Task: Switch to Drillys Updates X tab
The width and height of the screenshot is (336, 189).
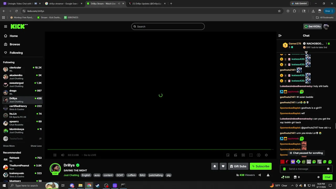Action: (147, 4)
